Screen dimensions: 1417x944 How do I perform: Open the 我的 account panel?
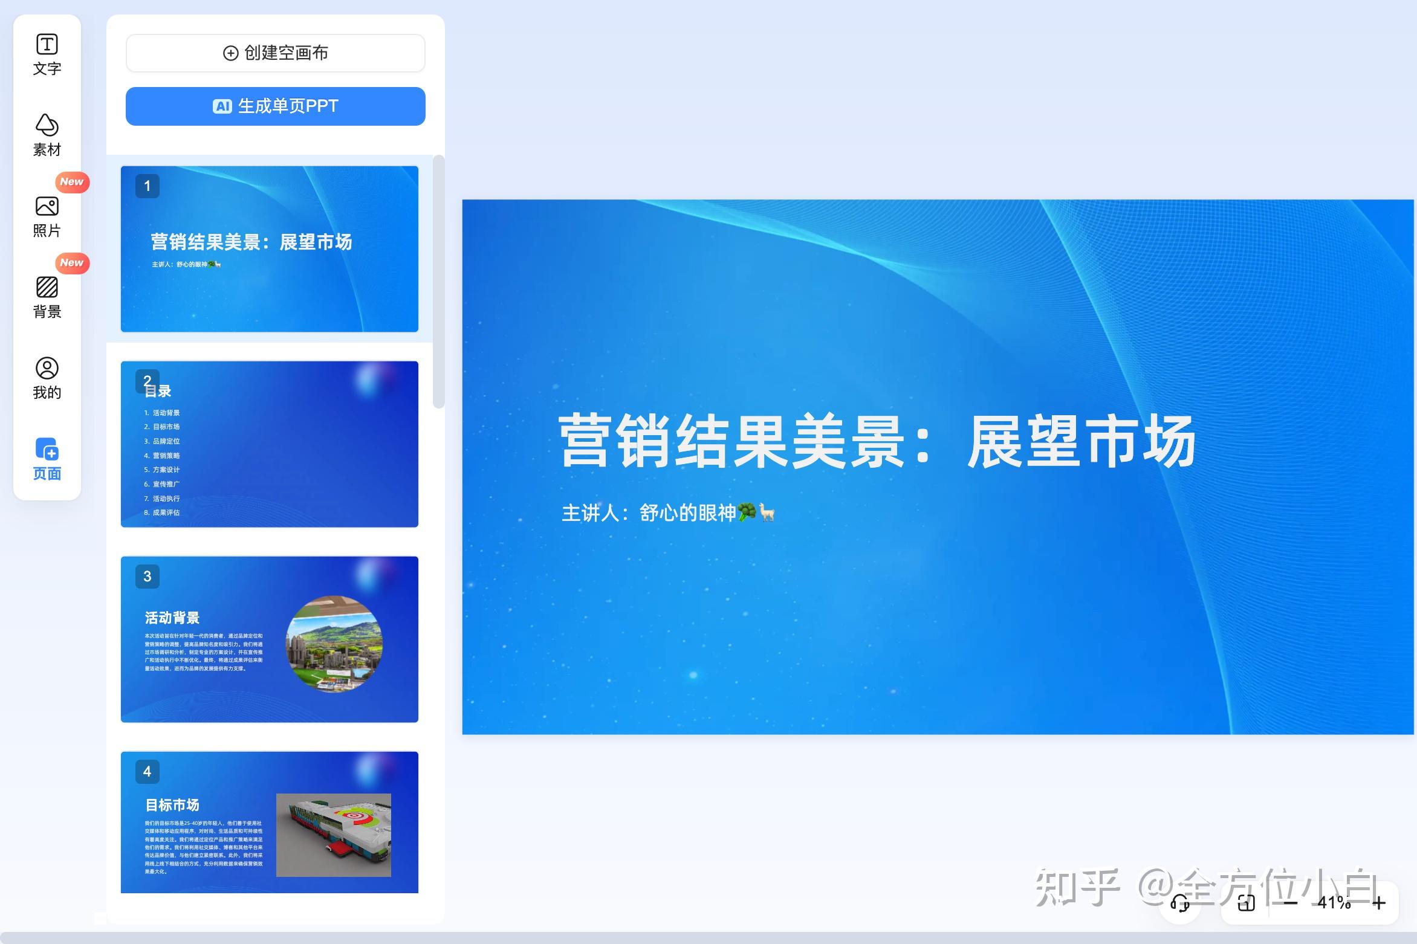(x=47, y=378)
